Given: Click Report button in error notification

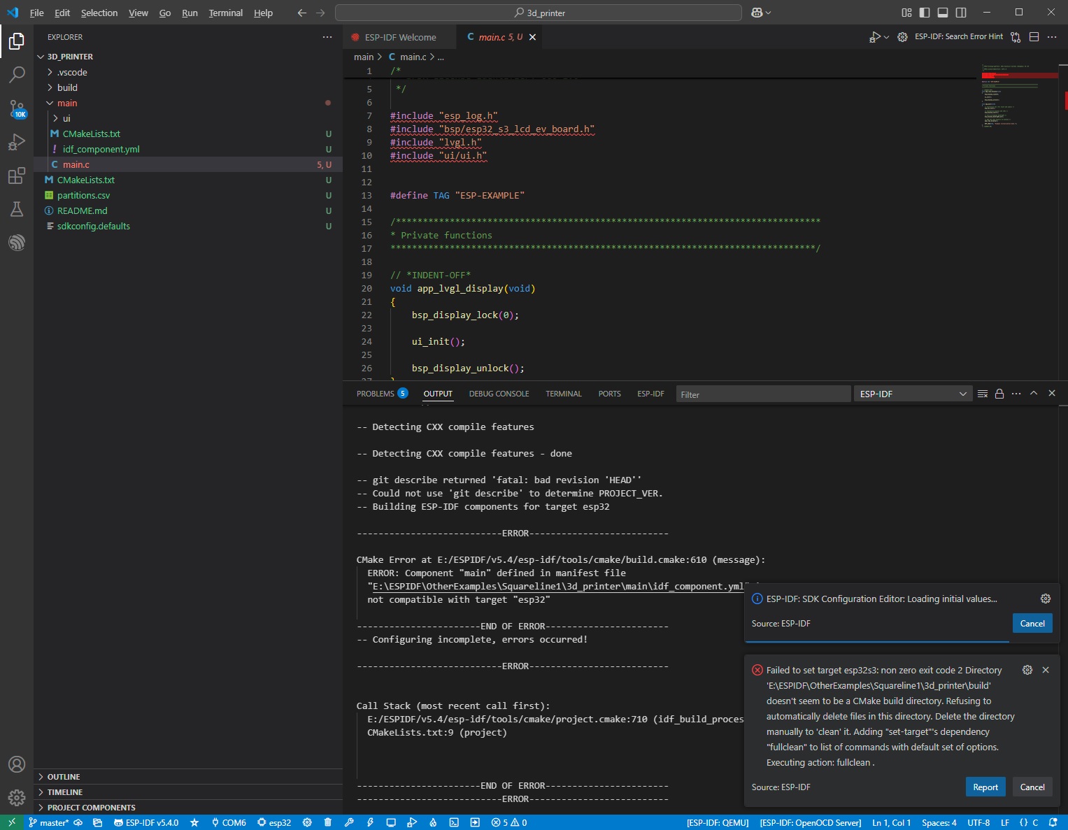Looking at the screenshot, I should (x=985, y=787).
